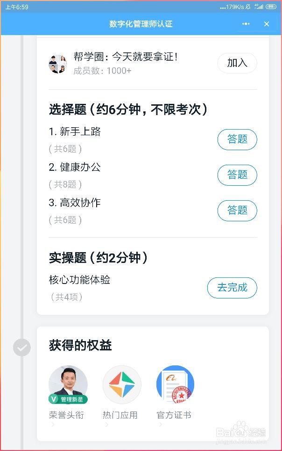
Task: Open the 热门应用 colorful star icon
Action: pyautogui.click(x=122, y=385)
